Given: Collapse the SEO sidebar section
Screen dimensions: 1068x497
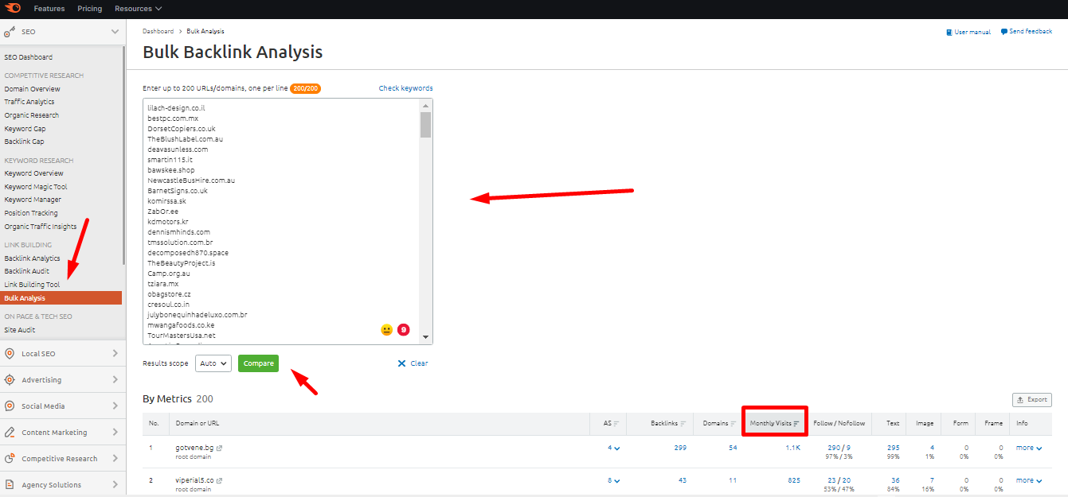Looking at the screenshot, I should (x=115, y=32).
